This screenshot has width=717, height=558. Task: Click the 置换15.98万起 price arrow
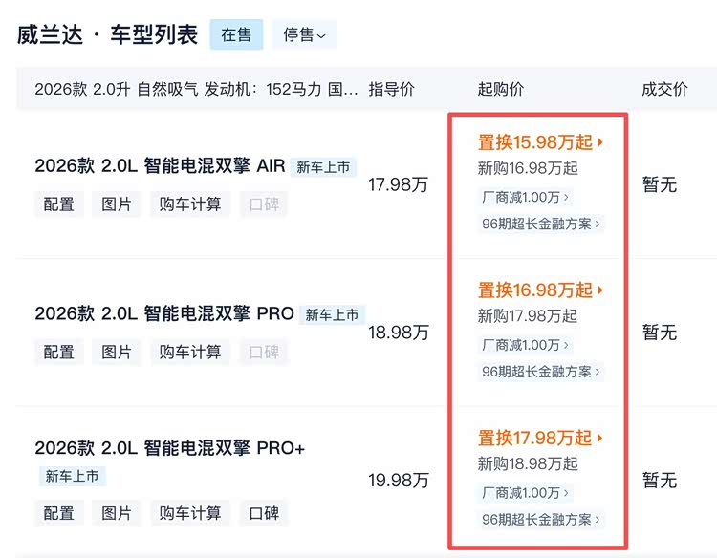tap(600, 142)
